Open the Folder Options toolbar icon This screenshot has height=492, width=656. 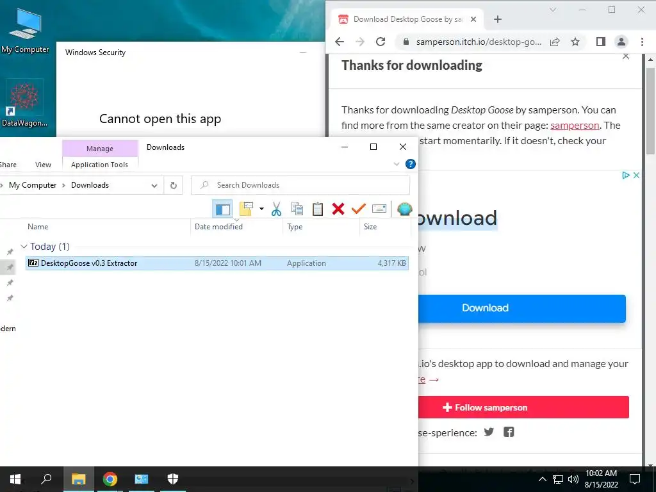coord(246,208)
